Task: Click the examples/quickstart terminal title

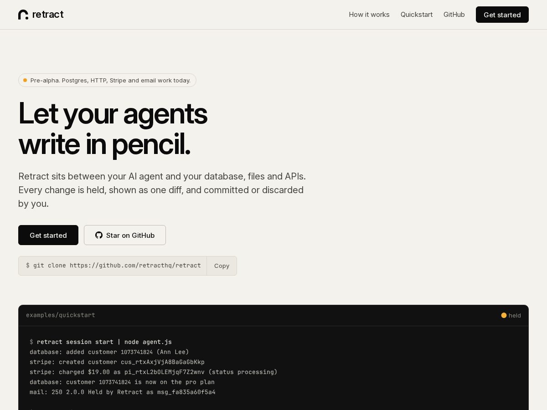Action: 61,315
